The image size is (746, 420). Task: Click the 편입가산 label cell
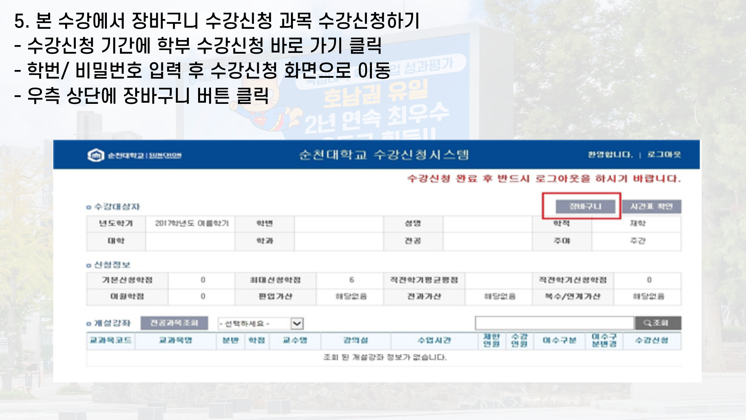tap(275, 297)
